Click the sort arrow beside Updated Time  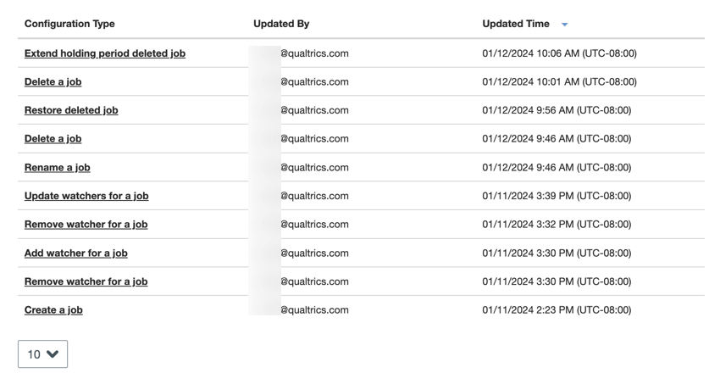click(x=565, y=25)
